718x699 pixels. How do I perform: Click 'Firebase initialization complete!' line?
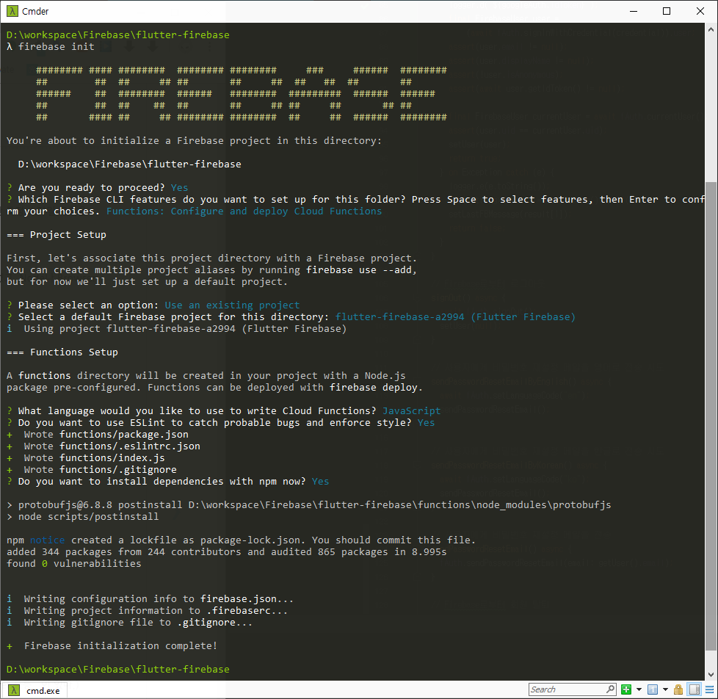click(x=112, y=646)
